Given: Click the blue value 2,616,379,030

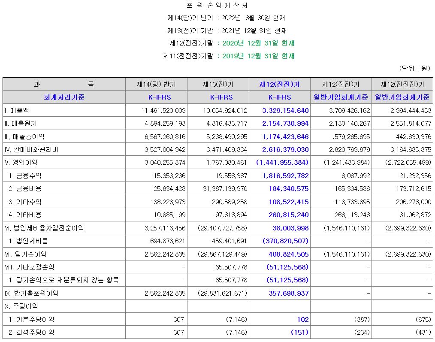Looking at the screenshot, I should [285, 150].
